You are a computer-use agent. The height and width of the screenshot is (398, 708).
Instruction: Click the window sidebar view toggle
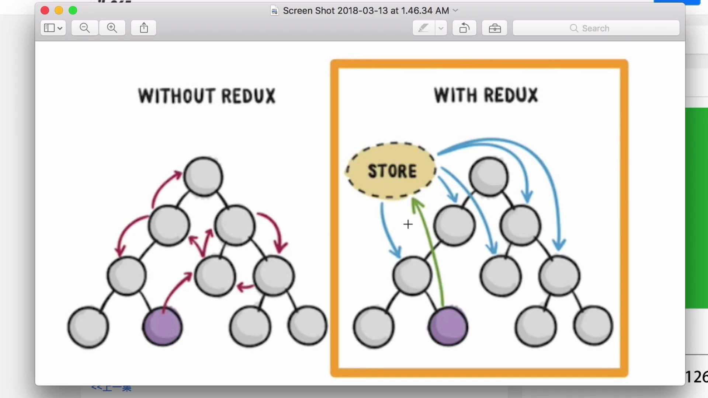[x=52, y=28]
